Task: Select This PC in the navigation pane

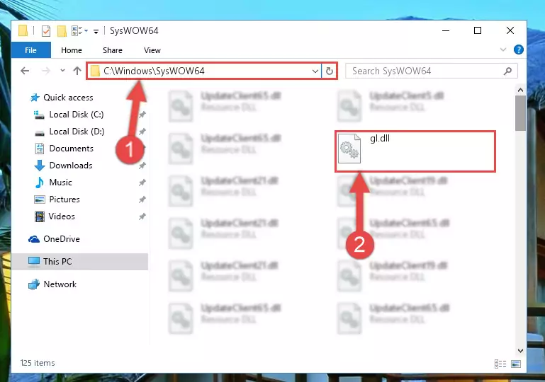Action: pos(80,262)
